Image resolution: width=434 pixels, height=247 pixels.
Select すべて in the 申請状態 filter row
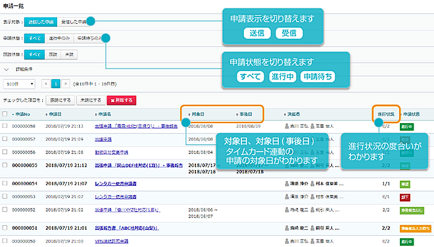pos(35,38)
